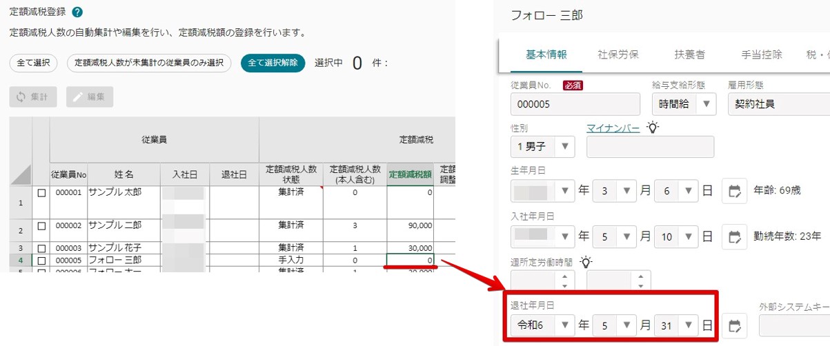The image size is (830, 346).
Task: Tick the checkbox for employee 000002
Action: [x=41, y=225]
